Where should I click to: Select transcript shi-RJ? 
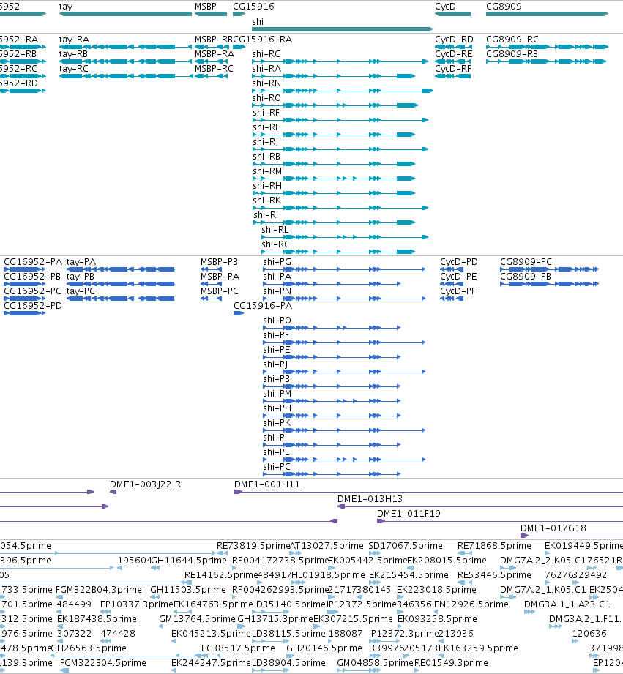click(x=265, y=142)
